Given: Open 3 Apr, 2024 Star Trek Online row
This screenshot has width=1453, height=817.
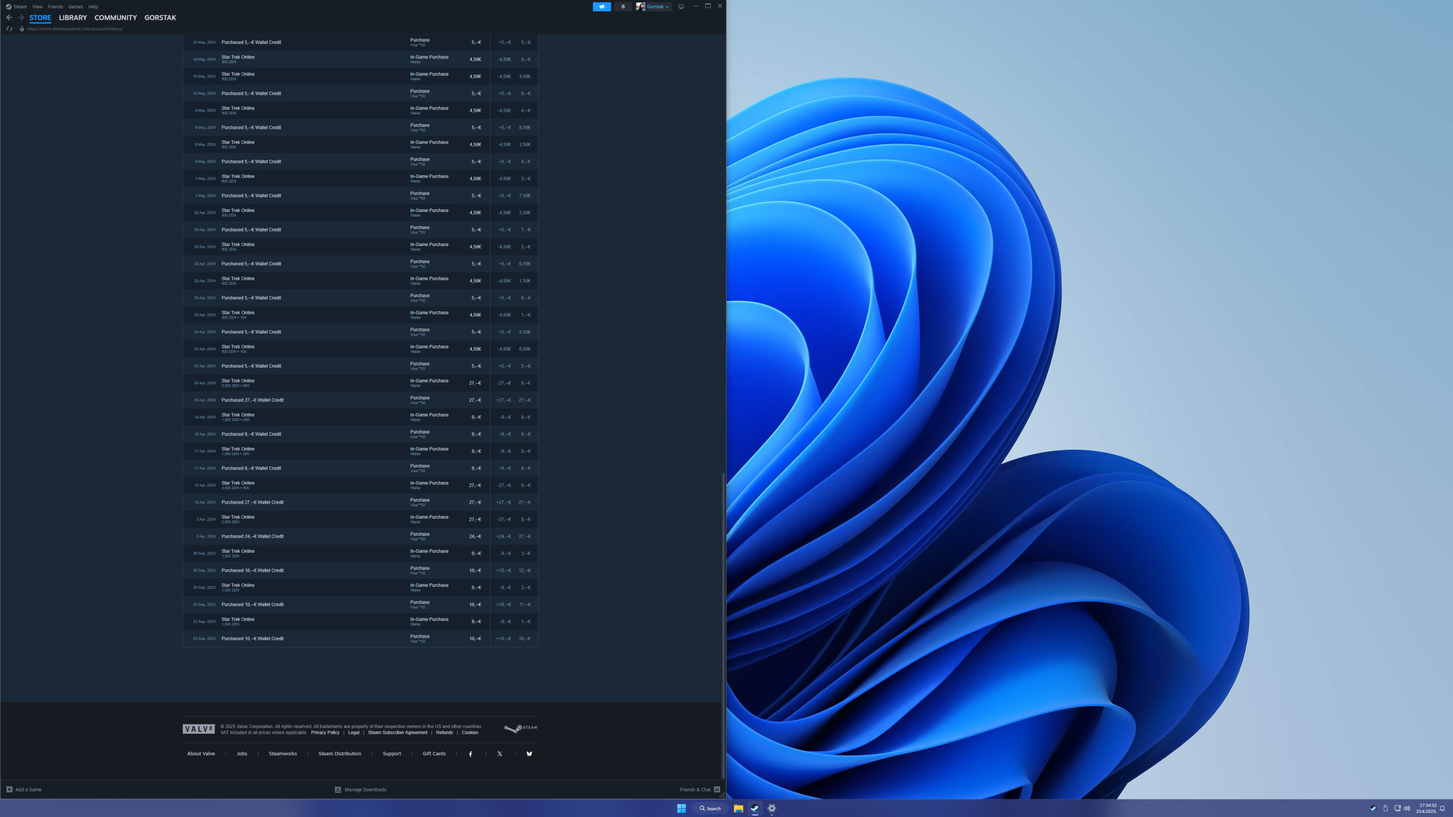Looking at the screenshot, I should point(360,519).
